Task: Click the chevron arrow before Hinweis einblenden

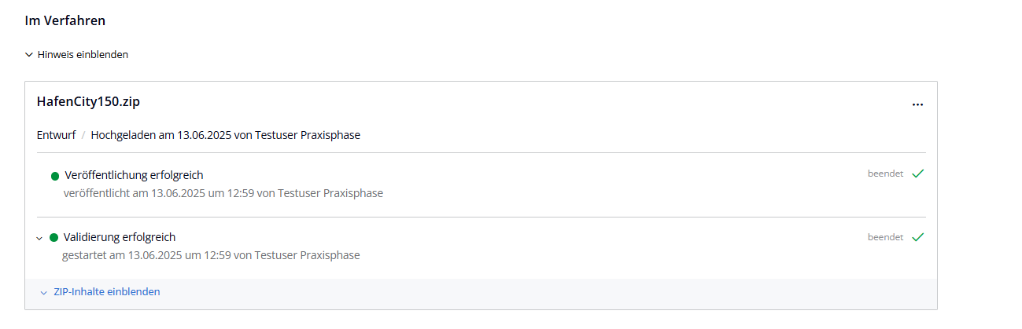Action: coord(29,55)
